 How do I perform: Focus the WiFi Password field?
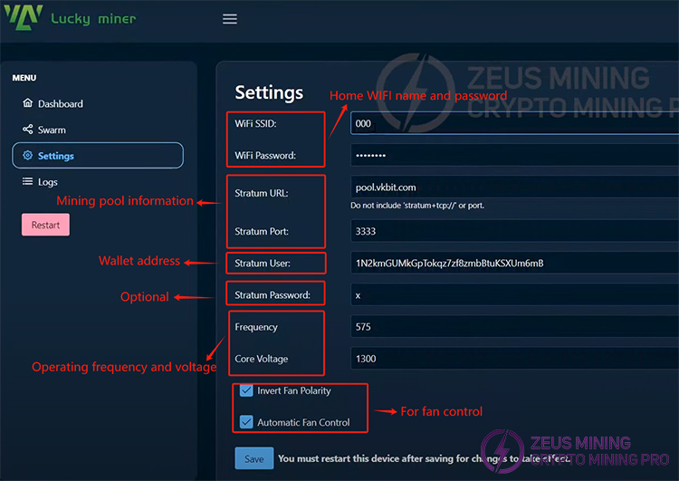click(514, 155)
